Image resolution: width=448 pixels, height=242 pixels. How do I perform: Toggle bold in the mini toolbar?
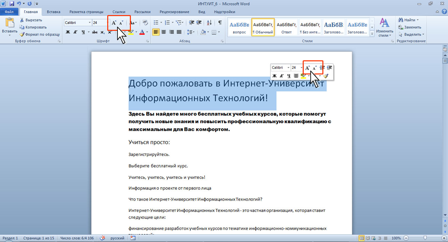(x=275, y=76)
